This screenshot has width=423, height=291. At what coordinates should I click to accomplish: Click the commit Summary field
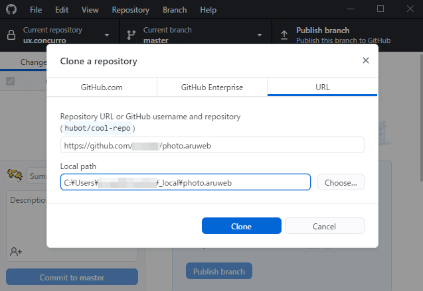37,176
